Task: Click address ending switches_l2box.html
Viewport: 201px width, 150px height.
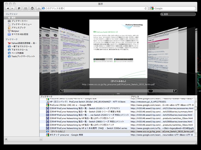Action: 162,118
